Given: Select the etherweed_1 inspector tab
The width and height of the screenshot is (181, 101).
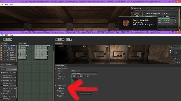Looking at the screenshot, I should 61,66.
